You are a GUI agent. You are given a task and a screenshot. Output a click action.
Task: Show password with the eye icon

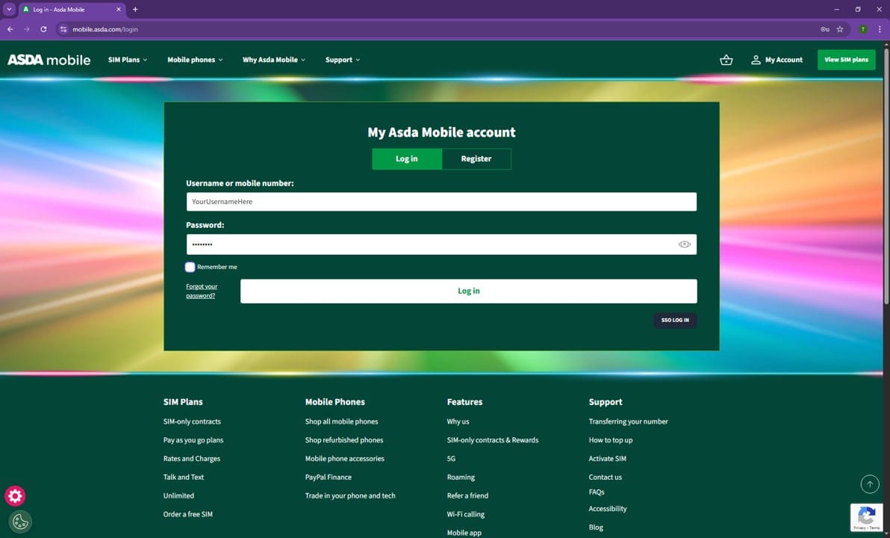(x=684, y=244)
